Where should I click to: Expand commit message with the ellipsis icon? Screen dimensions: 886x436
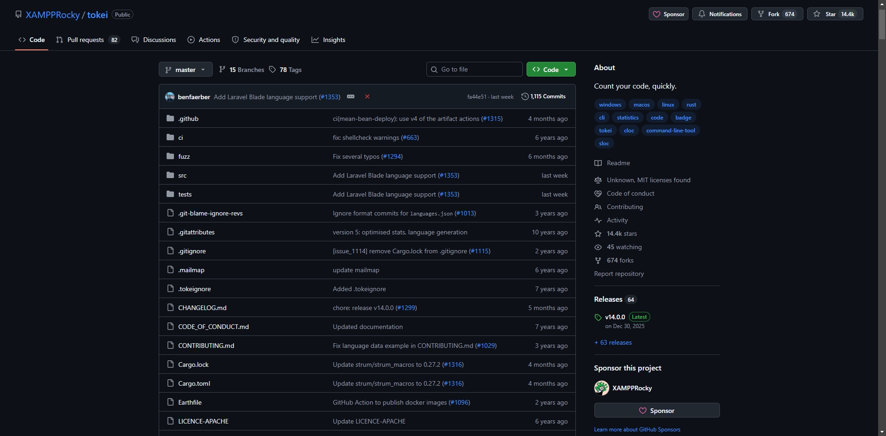351,96
